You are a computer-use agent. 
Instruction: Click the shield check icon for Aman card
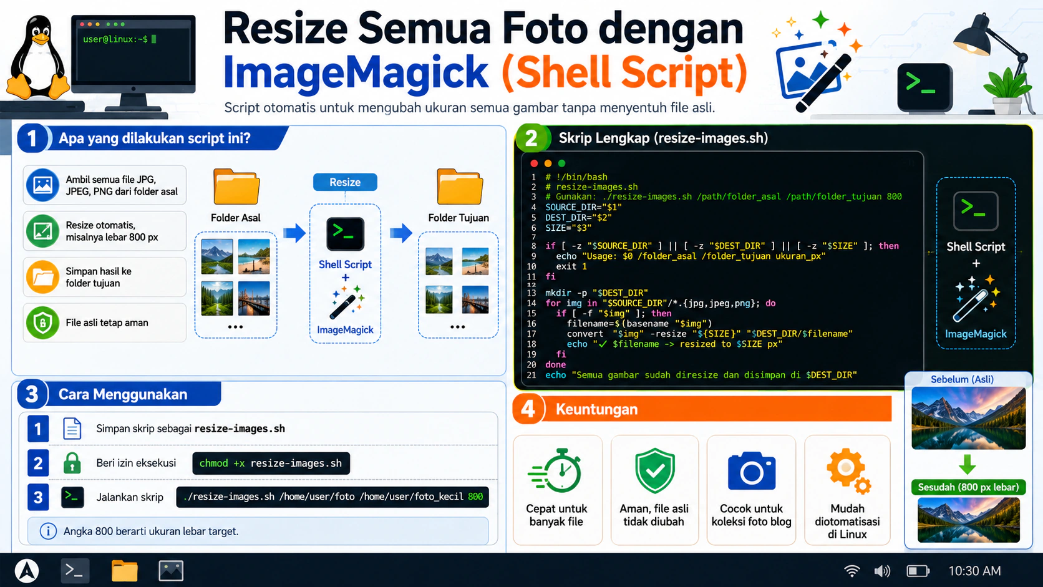[654, 472]
